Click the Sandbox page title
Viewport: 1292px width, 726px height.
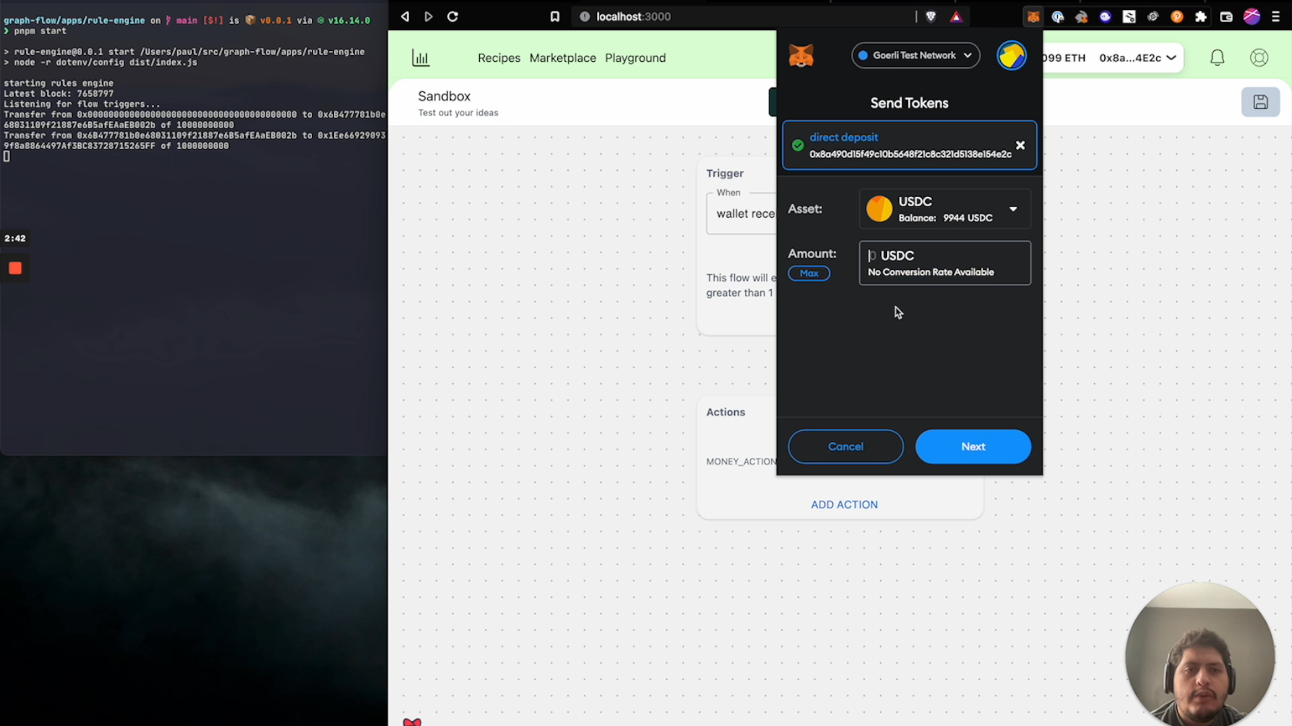[444, 96]
